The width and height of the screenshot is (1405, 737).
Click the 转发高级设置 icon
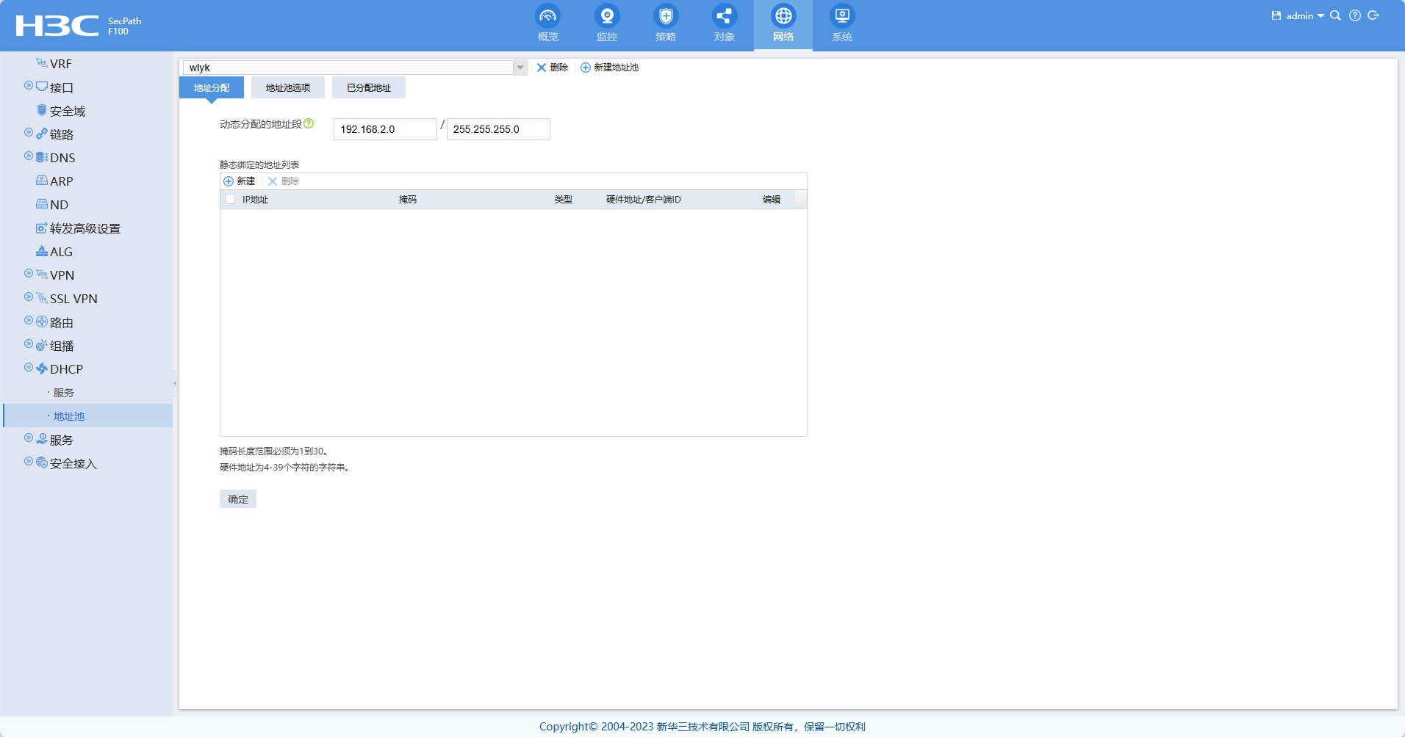coord(42,228)
